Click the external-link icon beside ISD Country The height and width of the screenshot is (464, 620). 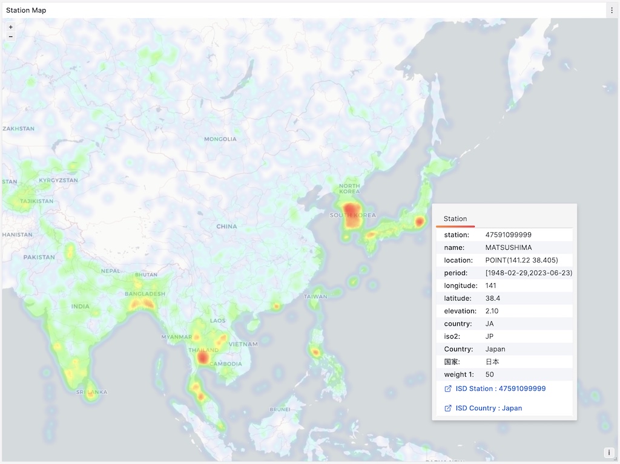[447, 408]
